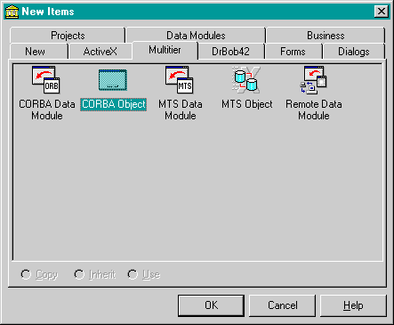Open Help for New Items

click(353, 305)
